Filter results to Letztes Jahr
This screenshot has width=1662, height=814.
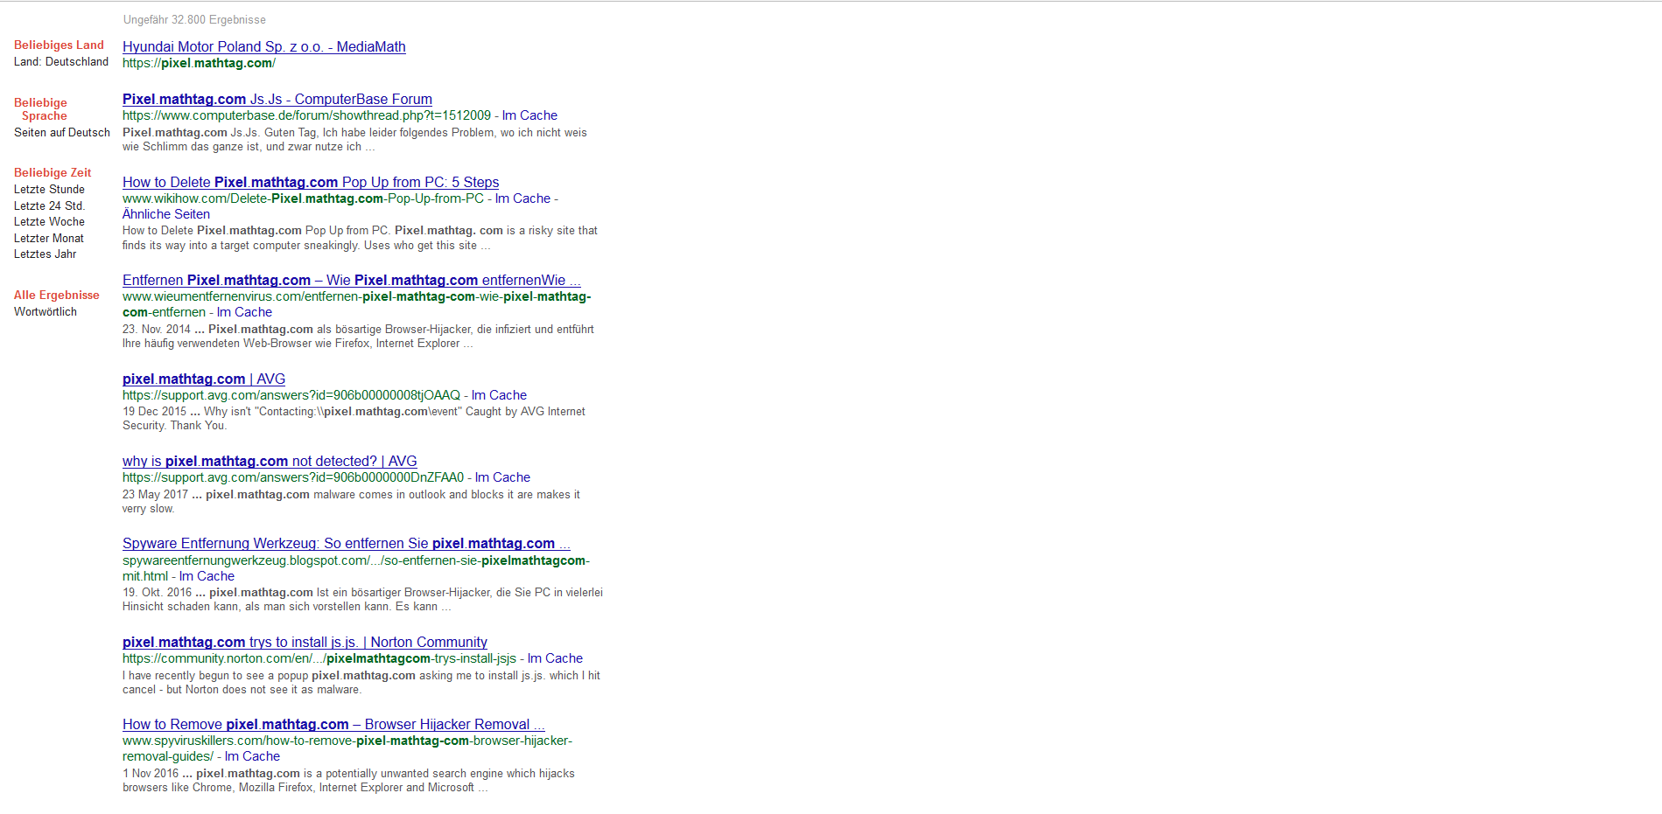click(x=46, y=254)
